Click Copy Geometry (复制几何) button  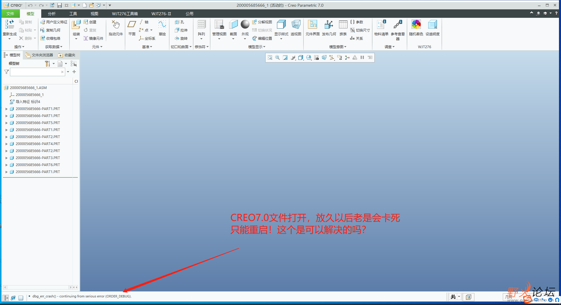pyautogui.click(x=50, y=30)
